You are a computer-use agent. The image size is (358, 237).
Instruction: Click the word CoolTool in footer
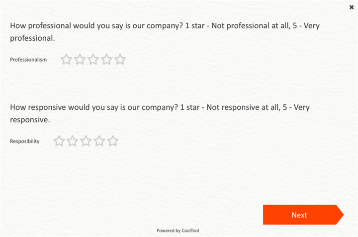click(x=190, y=231)
